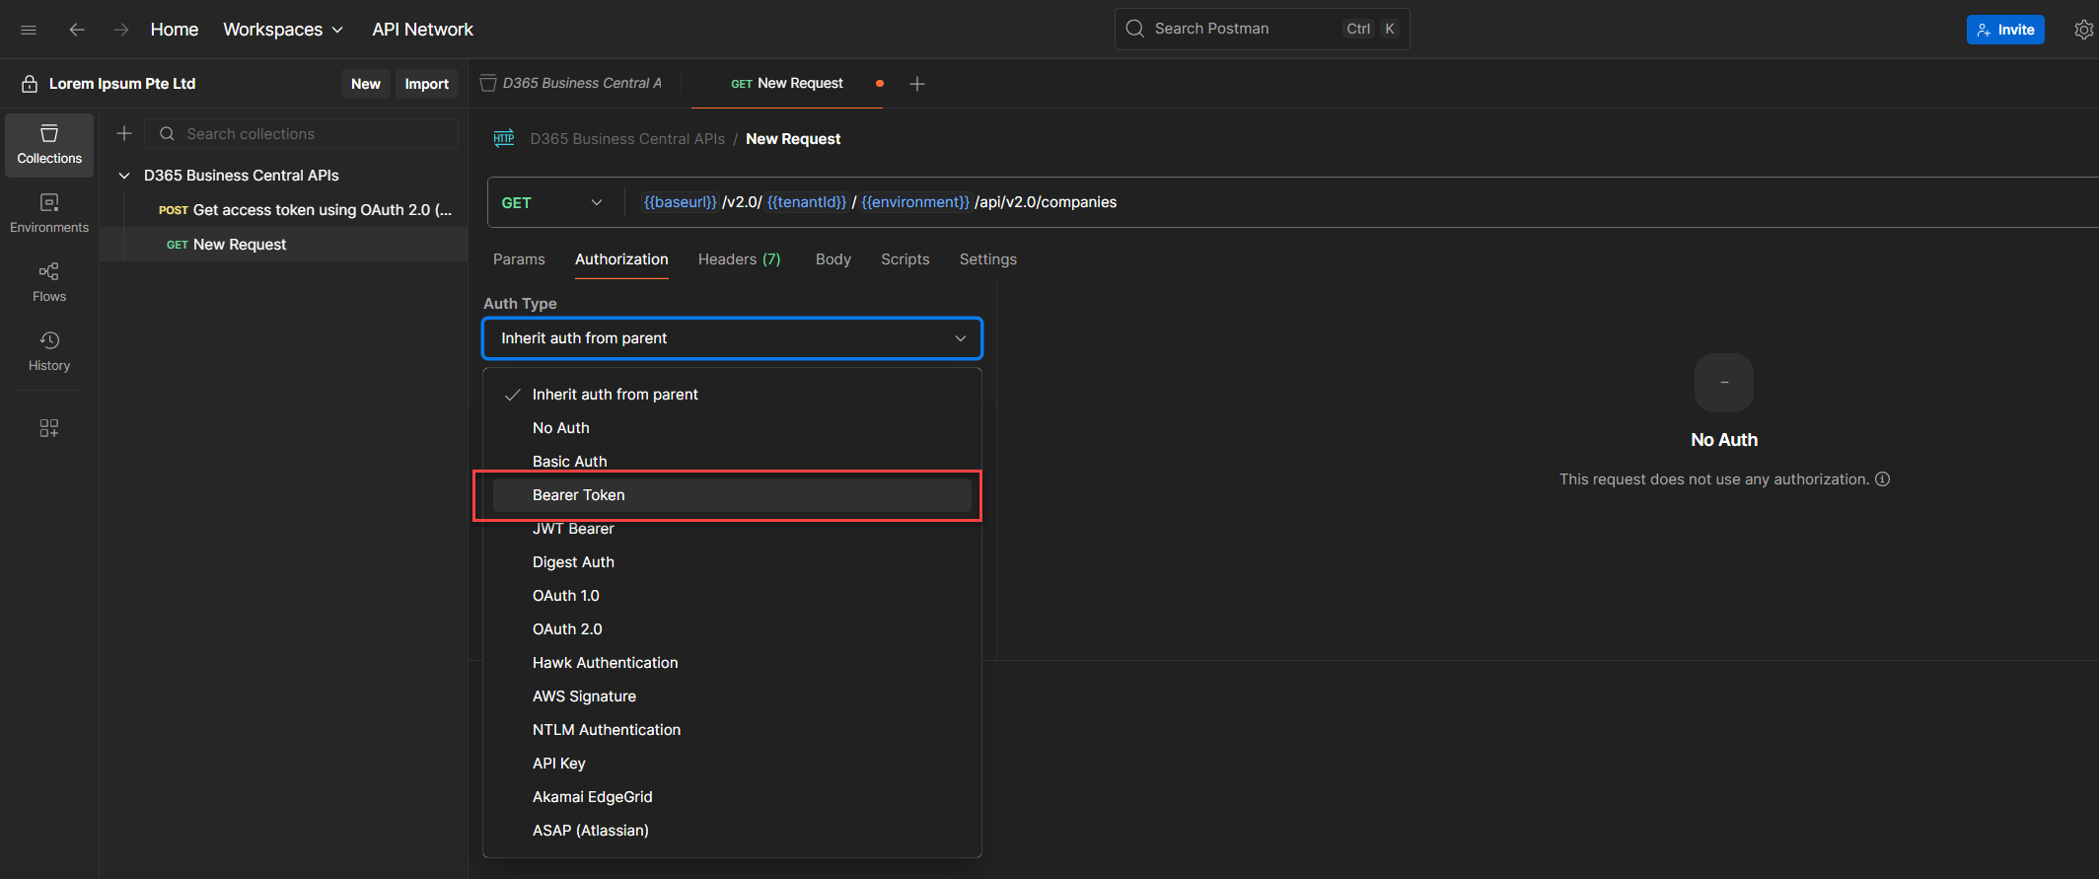Screen dimensions: 2099x879
Task: Select Inherit auth from parent option
Action: 732,395
